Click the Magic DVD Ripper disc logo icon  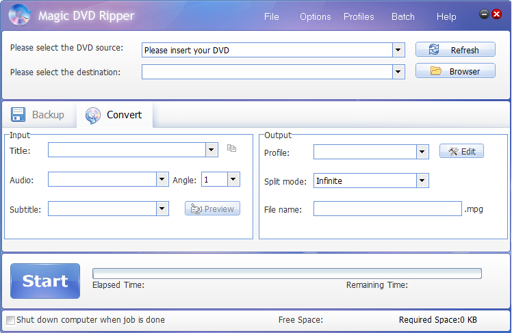click(x=18, y=16)
